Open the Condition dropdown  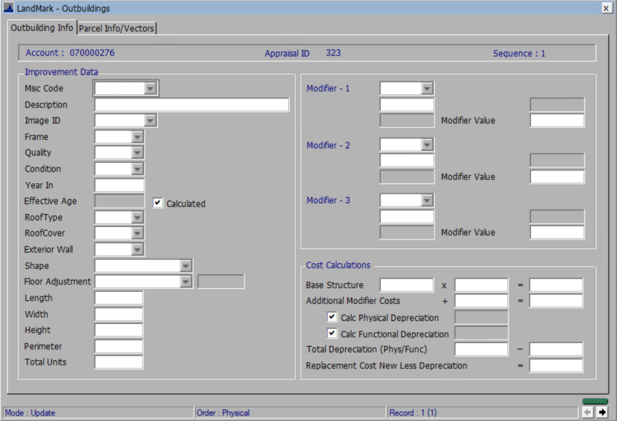[137, 169]
